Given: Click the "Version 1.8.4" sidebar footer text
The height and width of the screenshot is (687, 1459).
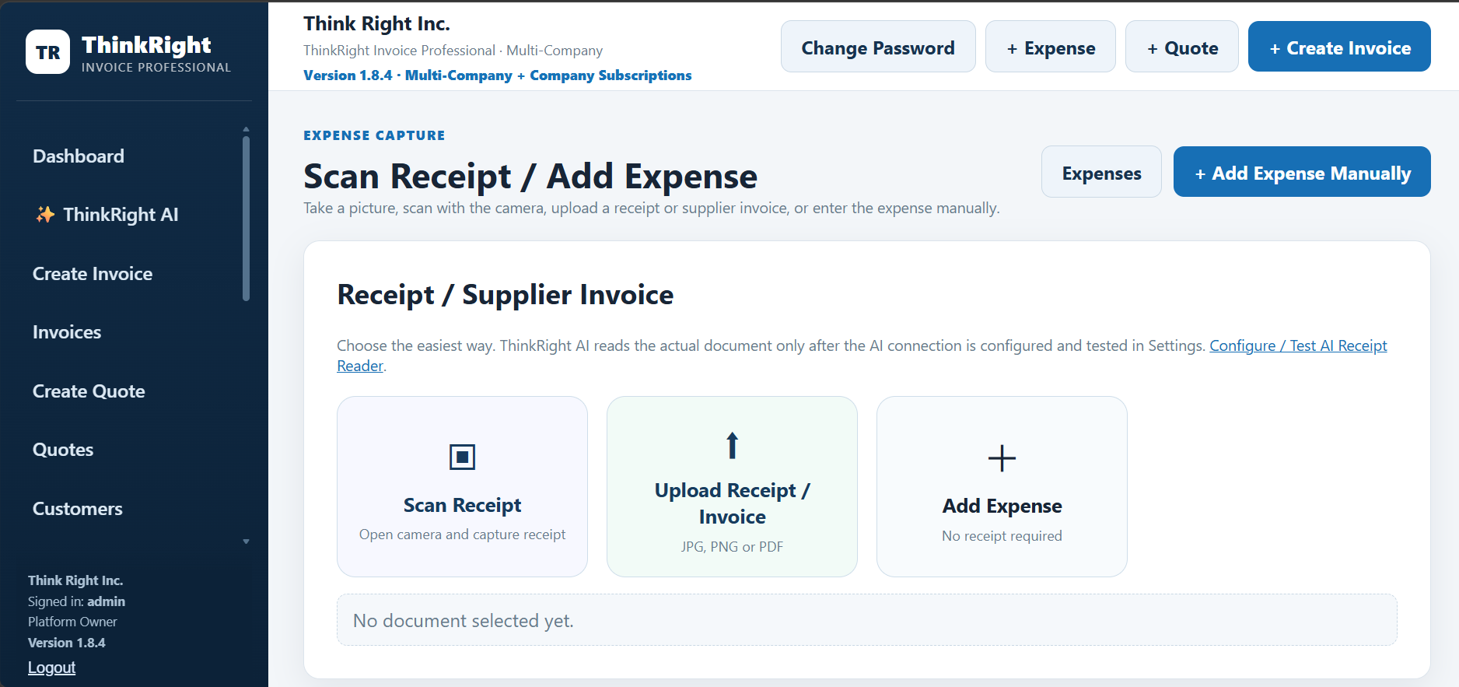Looking at the screenshot, I should (66, 643).
